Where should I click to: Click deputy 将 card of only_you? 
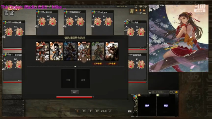108,22
